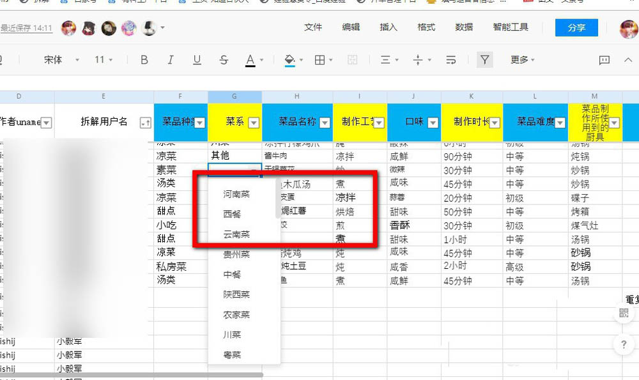The height and width of the screenshot is (380, 639).
Task: Apply strikethrough formatting
Action: (x=223, y=59)
